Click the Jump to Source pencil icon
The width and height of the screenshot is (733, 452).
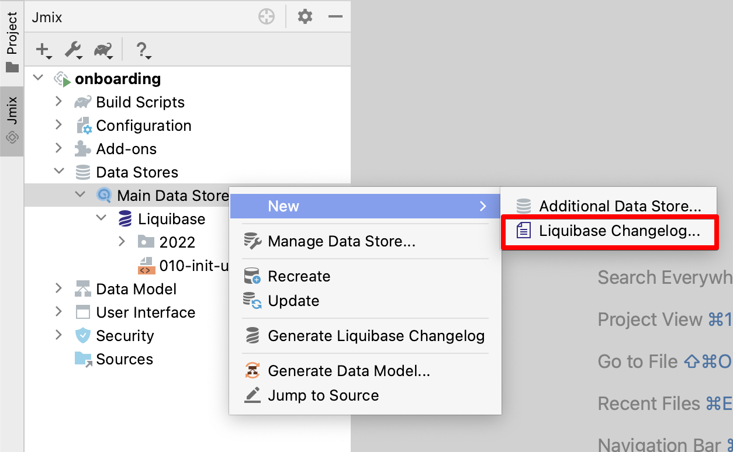click(x=253, y=395)
